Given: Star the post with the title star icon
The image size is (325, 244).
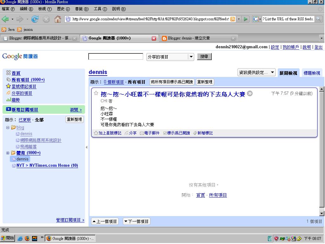Looking at the screenshot, I should 96,93.
